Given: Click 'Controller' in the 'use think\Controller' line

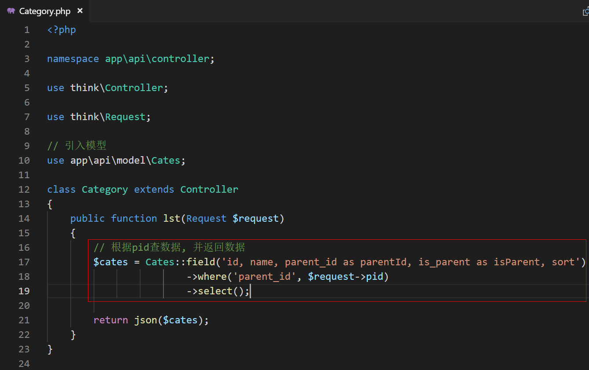Looking at the screenshot, I should coord(134,88).
